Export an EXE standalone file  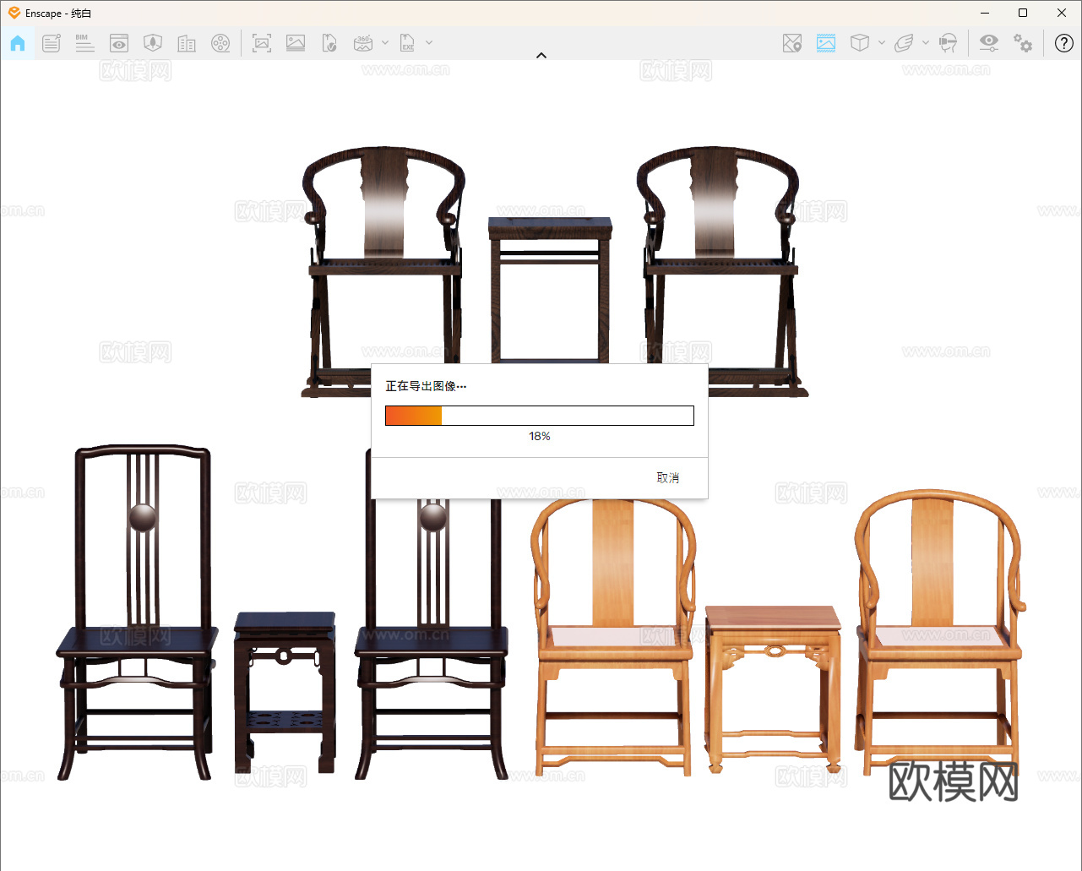pos(407,43)
